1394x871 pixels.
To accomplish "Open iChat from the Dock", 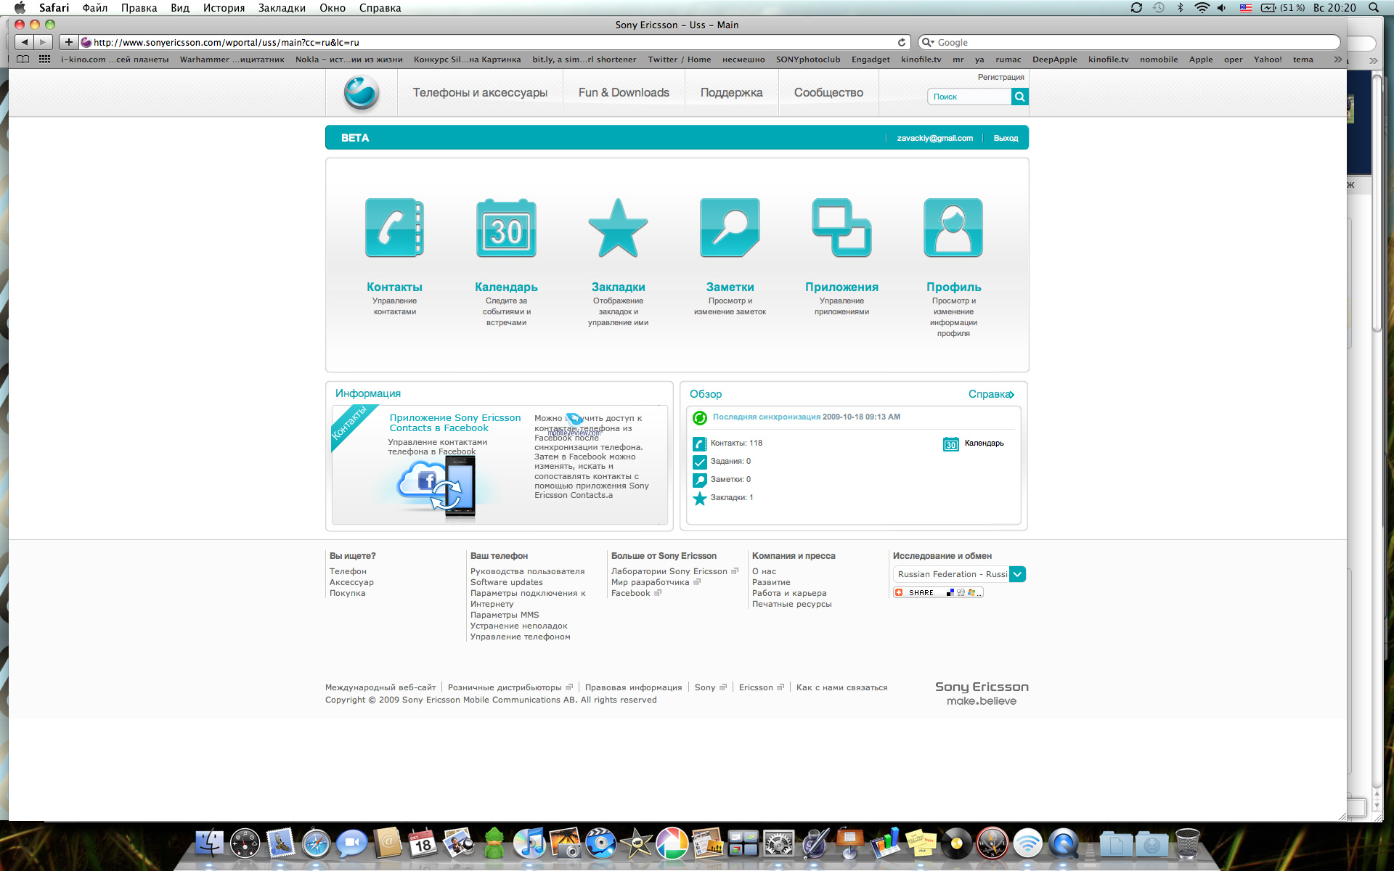I will [x=351, y=843].
